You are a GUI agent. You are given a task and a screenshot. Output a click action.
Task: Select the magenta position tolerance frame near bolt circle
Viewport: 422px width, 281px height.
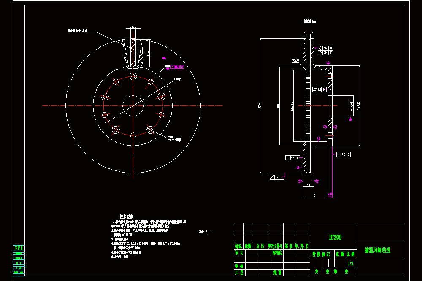click(177, 67)
